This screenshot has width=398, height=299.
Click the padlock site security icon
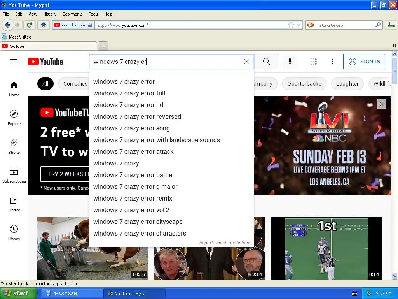[90, 25]
